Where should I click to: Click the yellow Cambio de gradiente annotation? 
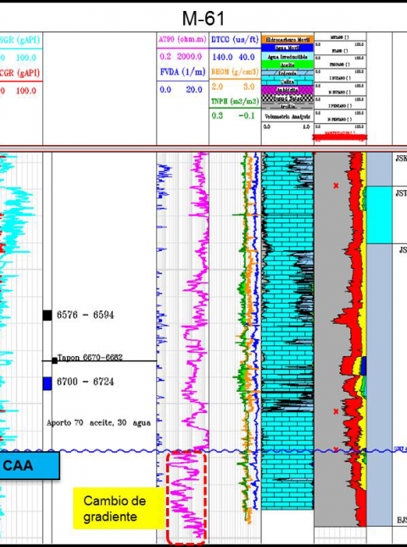click(114, 508)
